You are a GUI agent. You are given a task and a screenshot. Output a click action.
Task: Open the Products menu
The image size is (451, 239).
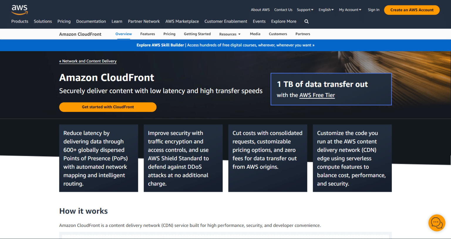pyautogui.click(x=20, y=21)
